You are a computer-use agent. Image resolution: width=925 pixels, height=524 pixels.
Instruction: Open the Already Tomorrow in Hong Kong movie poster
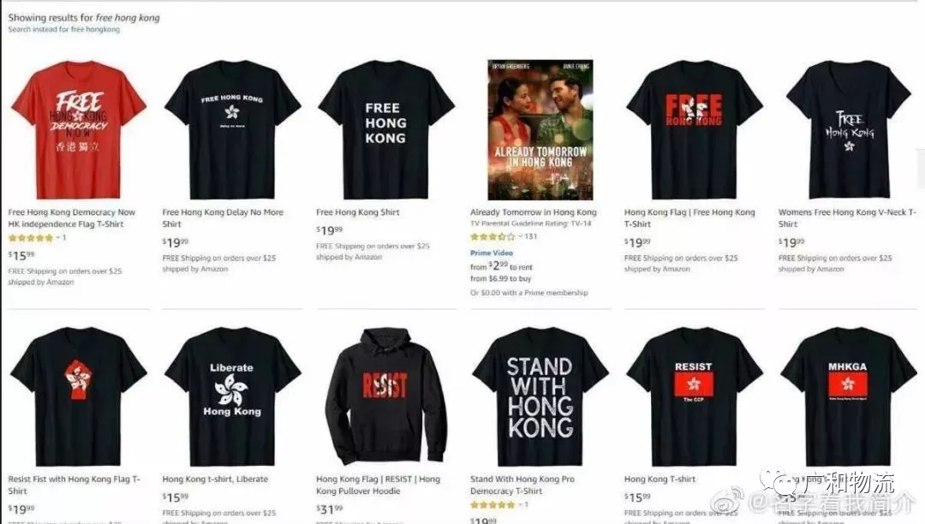coord(540,129)
